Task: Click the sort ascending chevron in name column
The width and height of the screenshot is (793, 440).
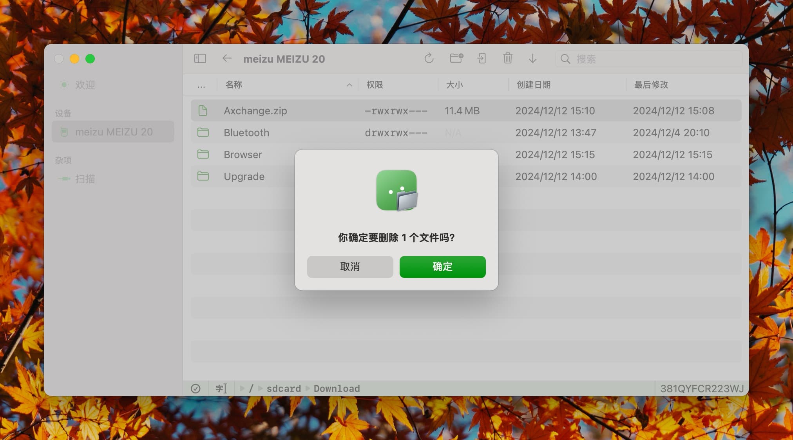Action: click(x=349, y=85)
